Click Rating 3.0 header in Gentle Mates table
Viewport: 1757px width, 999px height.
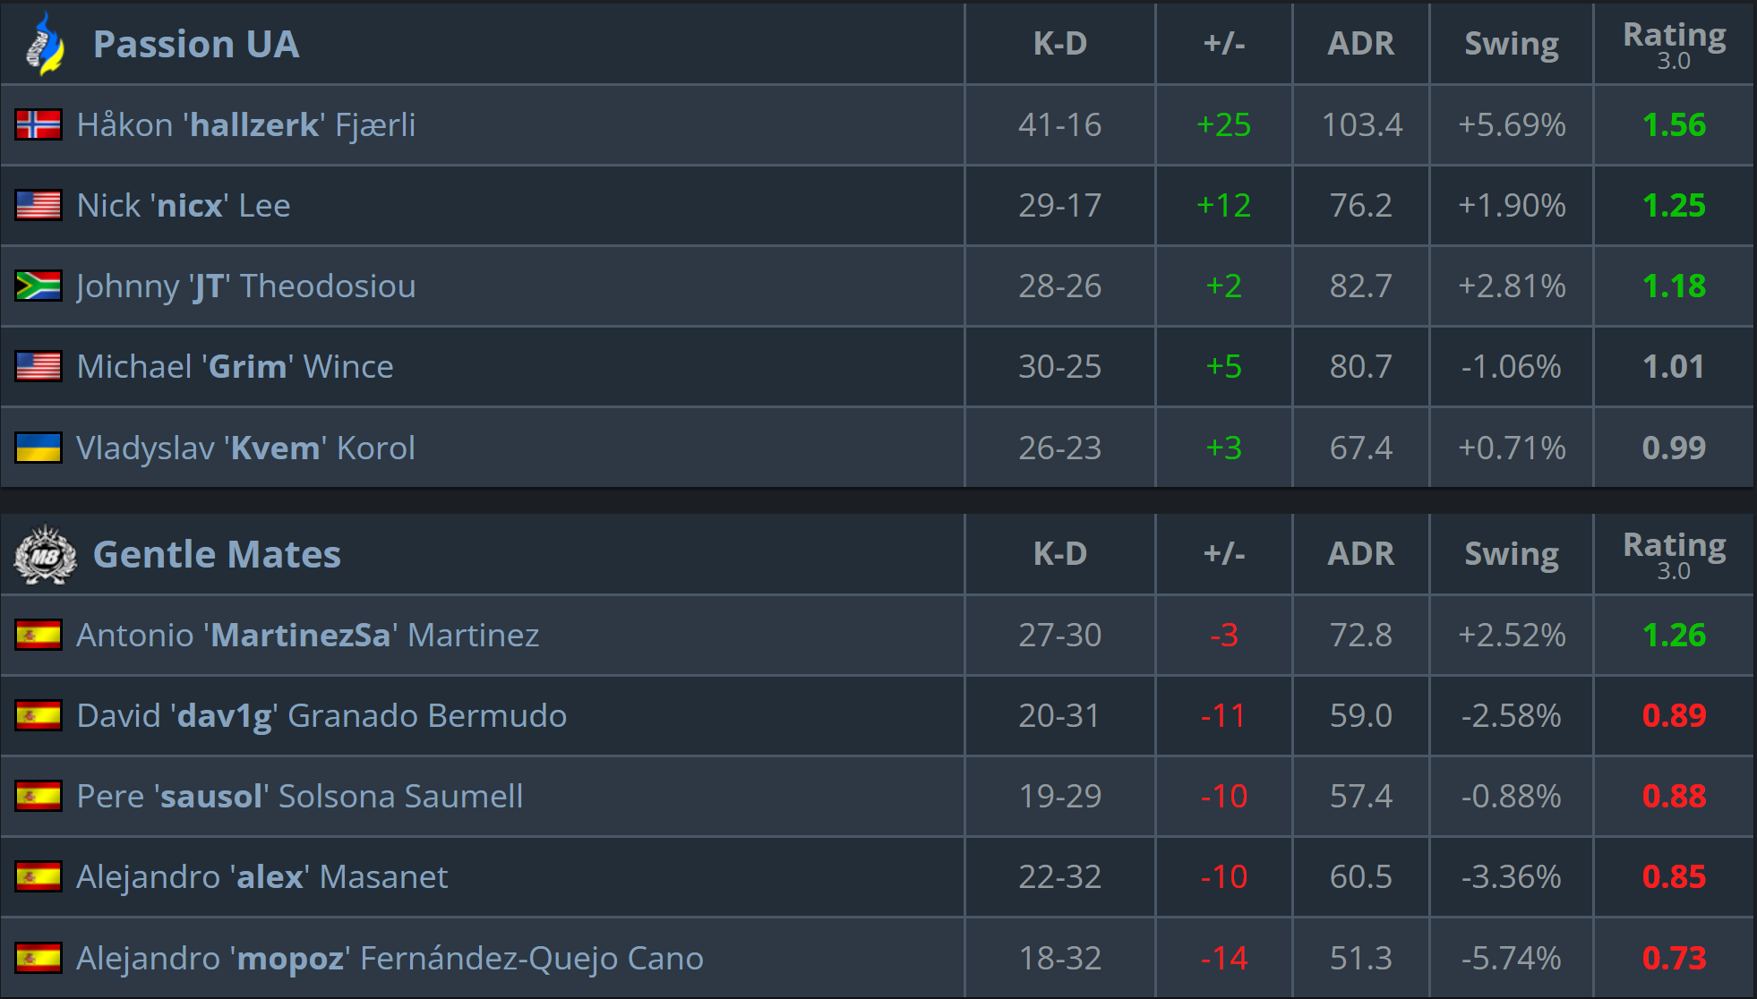pos(1675,555)
